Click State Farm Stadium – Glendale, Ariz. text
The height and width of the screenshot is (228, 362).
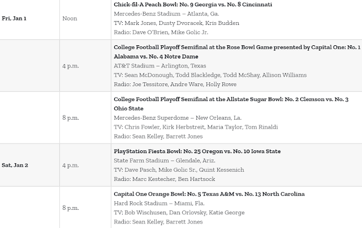(165, 161)
